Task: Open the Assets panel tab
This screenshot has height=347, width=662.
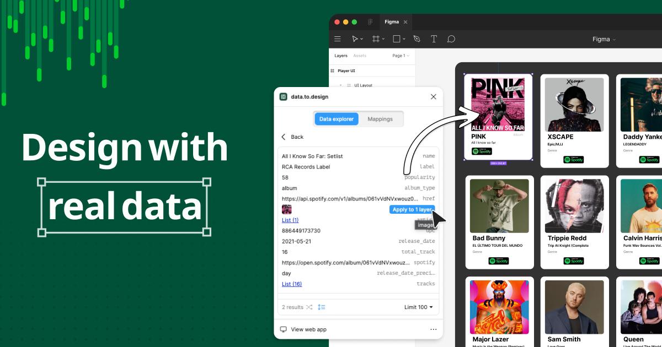Action: click(360, 56)
